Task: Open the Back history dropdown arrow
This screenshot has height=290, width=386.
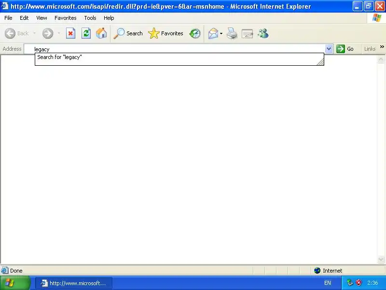Action: tap(34, 33)
